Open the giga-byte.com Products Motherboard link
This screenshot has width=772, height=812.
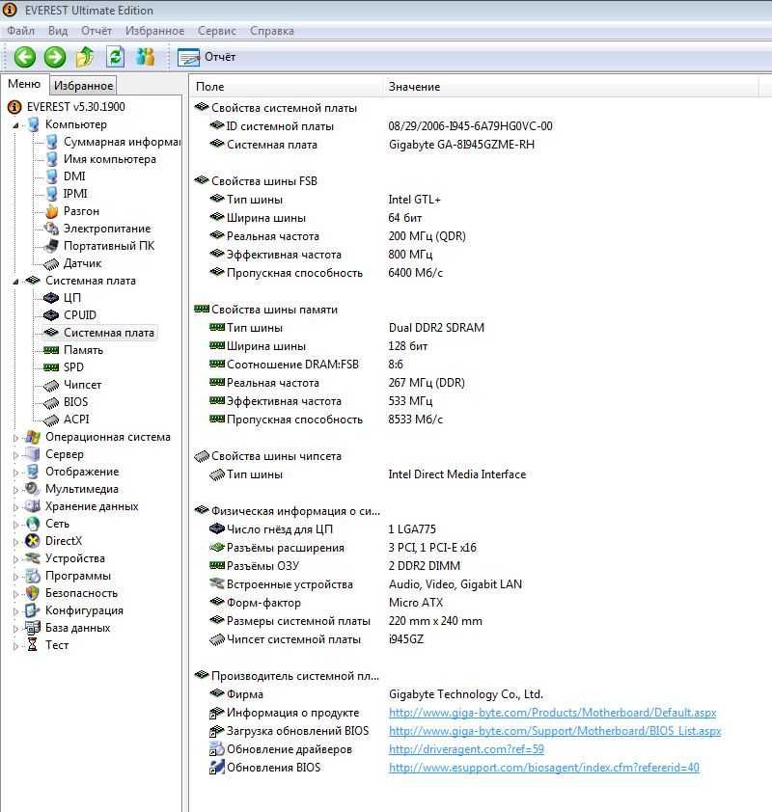point(553,713)
